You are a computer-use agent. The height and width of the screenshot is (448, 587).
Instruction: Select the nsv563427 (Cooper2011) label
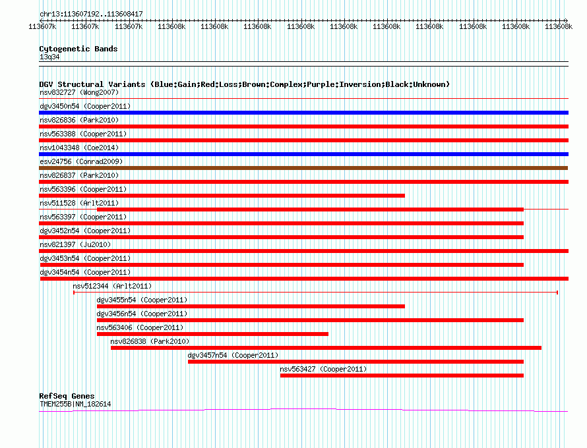click(x=323, y=369)
